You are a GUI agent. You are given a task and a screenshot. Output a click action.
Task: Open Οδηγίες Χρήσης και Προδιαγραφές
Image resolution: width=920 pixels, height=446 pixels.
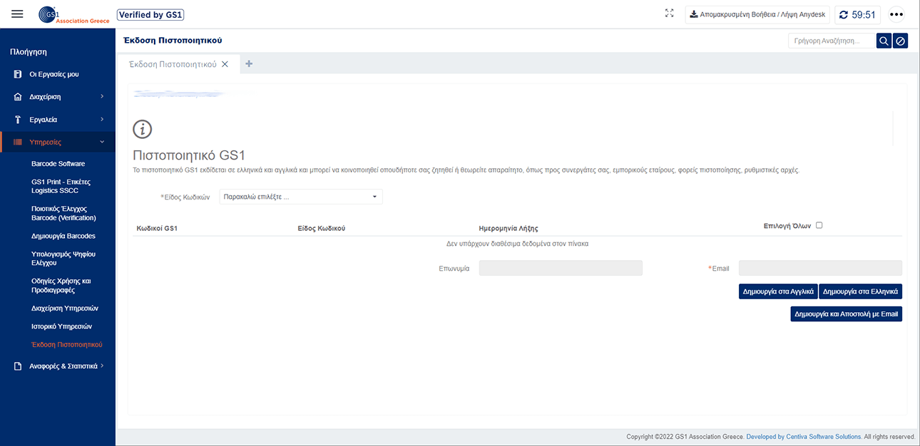(61, 286)
